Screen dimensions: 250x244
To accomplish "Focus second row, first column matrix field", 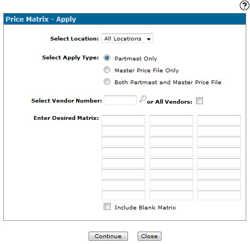I will pyautogui.click(x=123, y=131).
